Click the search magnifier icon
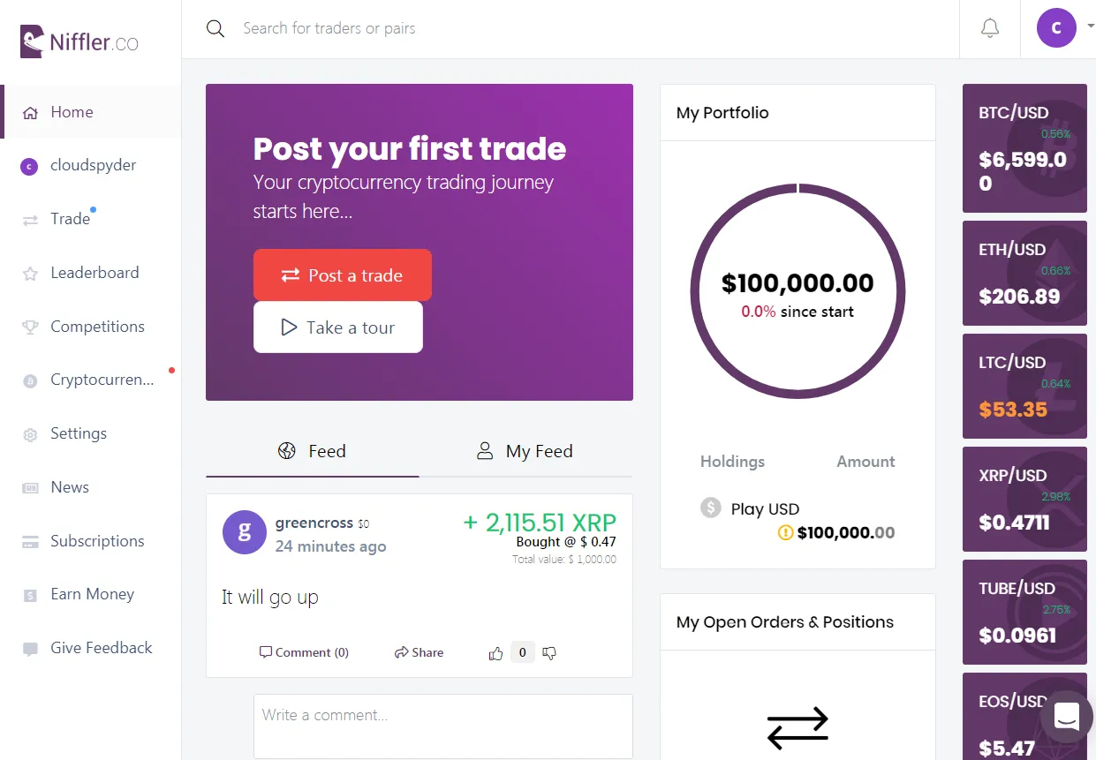Image resolution: width=1096 pixels, height=760 pixels. (215, 28)
